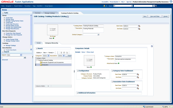Click the Save and Close button

pyautogui.click(x=155, y=16)
